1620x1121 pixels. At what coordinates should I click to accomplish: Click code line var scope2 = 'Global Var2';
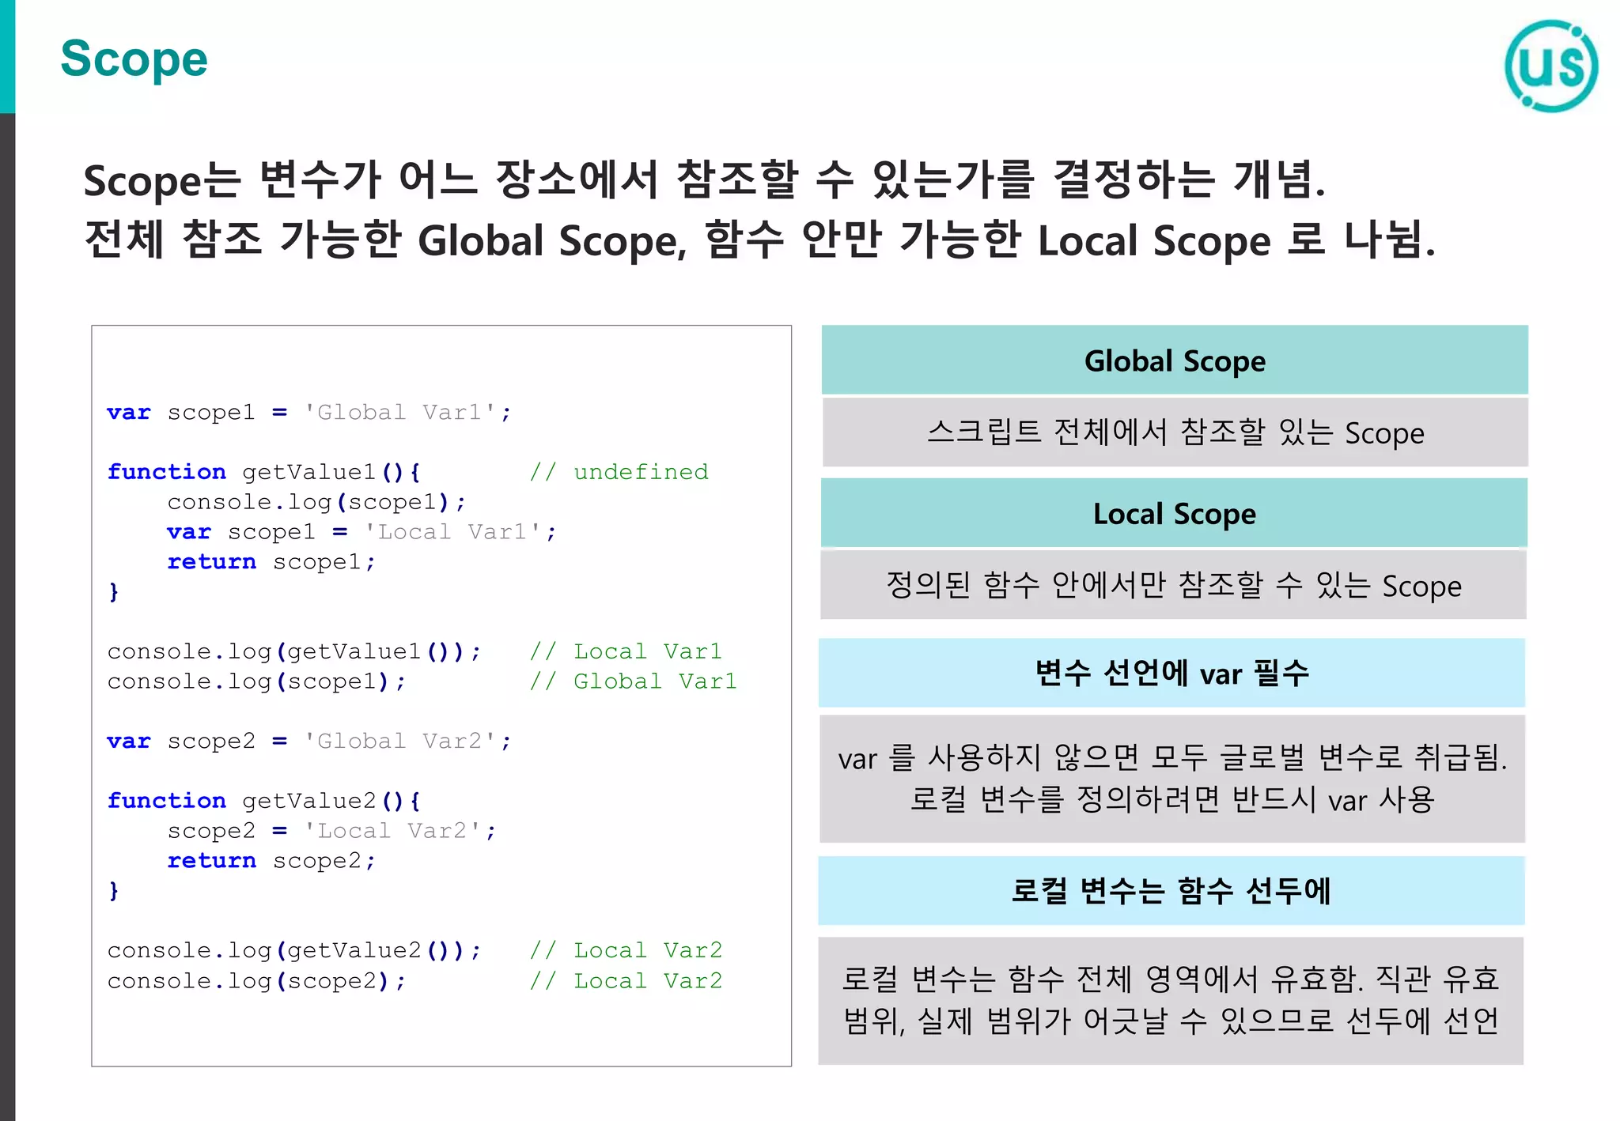(309, 742)
